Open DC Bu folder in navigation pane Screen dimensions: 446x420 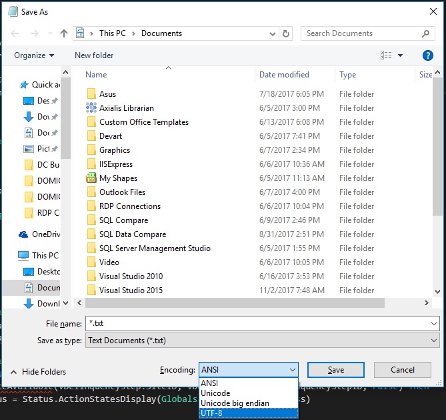click(x=42, y=165)
